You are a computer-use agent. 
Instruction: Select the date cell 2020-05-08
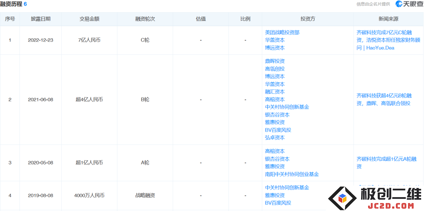tap(40, 163)
